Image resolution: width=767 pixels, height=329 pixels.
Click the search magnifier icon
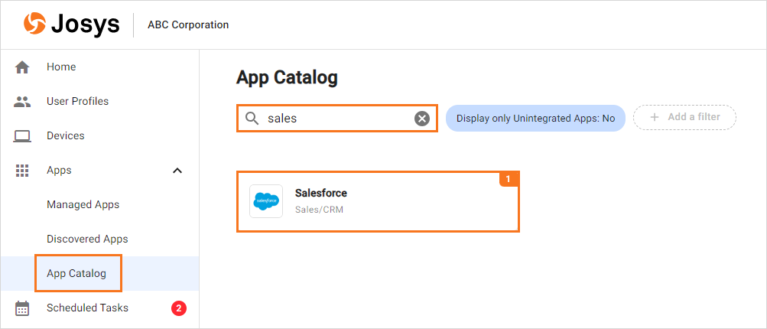tap(252, 119)
